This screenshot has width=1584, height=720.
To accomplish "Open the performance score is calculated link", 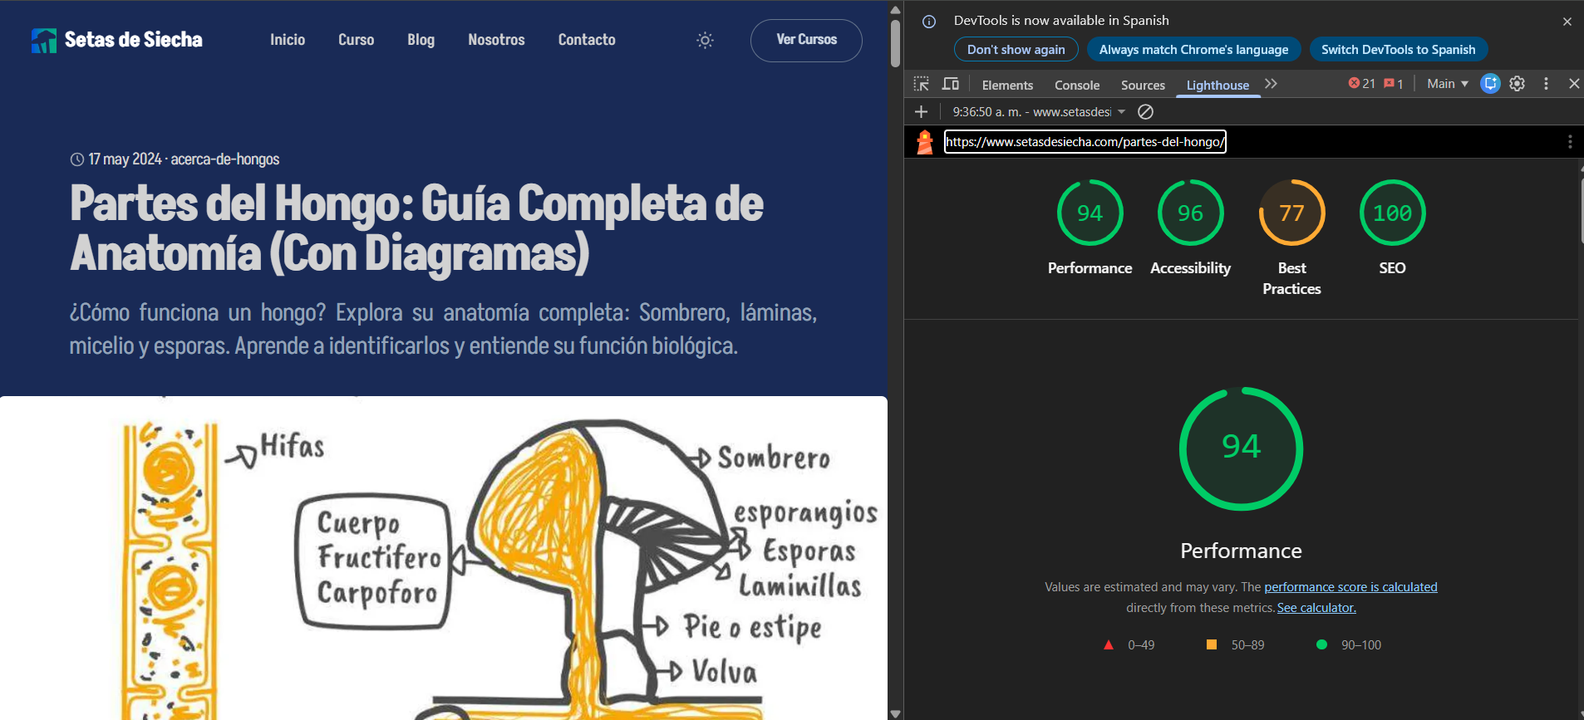I will pyautogui.click(x=1350, y=587).
